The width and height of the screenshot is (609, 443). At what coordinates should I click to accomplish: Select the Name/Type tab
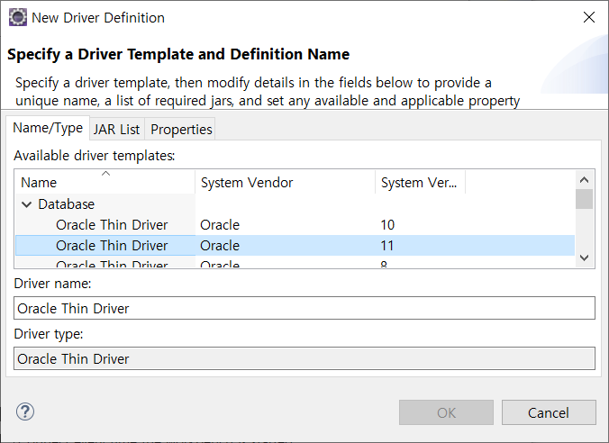(x=48, y=128)
